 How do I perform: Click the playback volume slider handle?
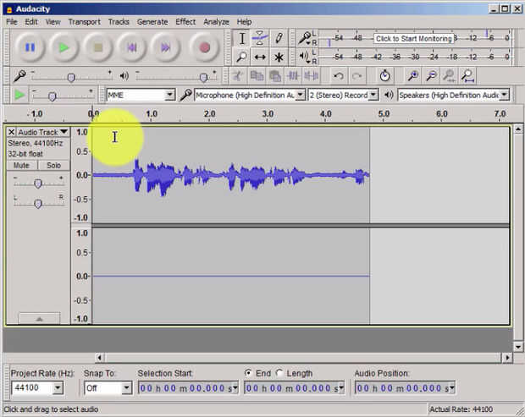point(203,78)
